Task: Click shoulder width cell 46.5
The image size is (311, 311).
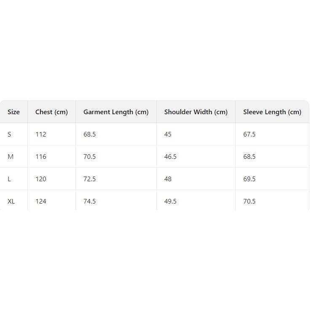Action: [x=170, y=157]
